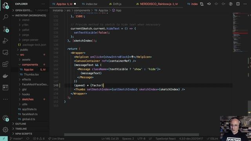The height and width of the screenshot is (141, 251).
Task: Click TypeScript version 4.3.0-dev.20210417
Action: pos(191,139)
